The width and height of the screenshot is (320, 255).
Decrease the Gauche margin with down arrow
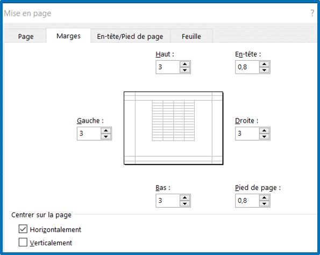(106, 137)
